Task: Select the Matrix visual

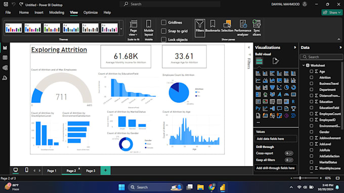Action: tap(286, 102)
